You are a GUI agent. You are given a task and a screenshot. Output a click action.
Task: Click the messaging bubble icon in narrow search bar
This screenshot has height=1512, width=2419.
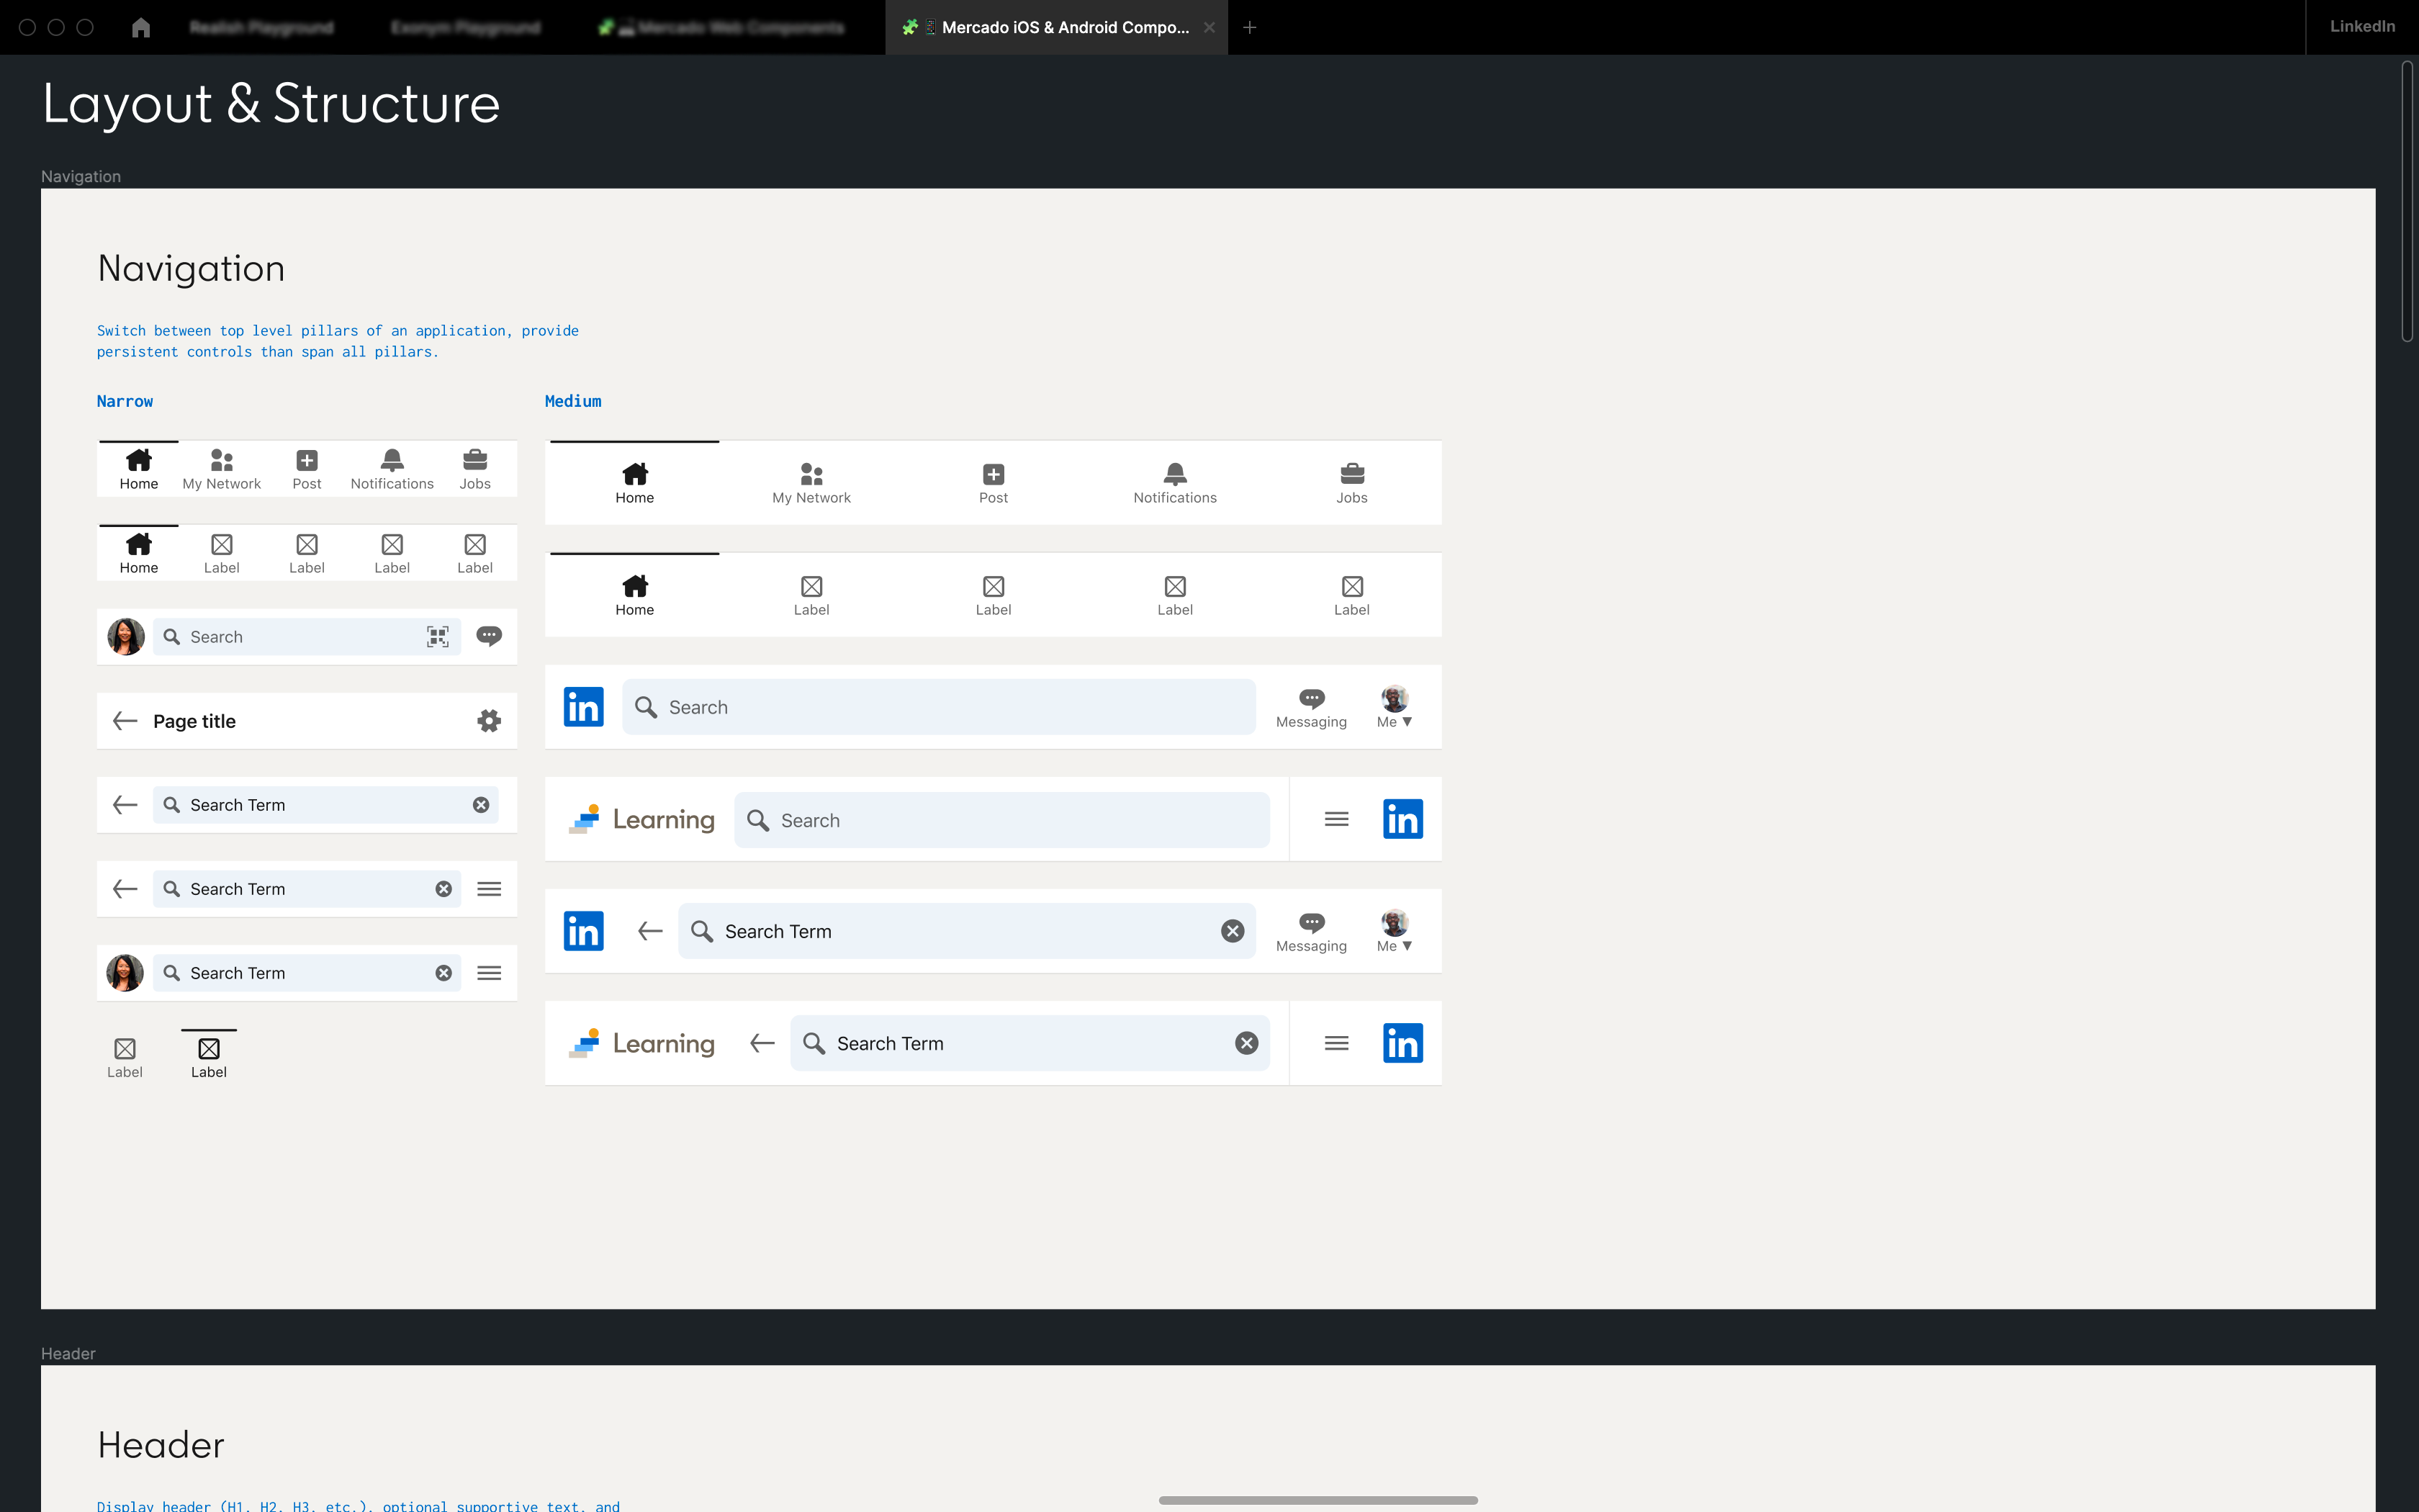(489, 636)
